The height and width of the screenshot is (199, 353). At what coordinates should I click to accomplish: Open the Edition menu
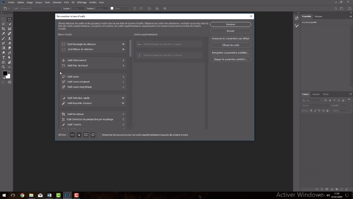click(x=20, y=2)
